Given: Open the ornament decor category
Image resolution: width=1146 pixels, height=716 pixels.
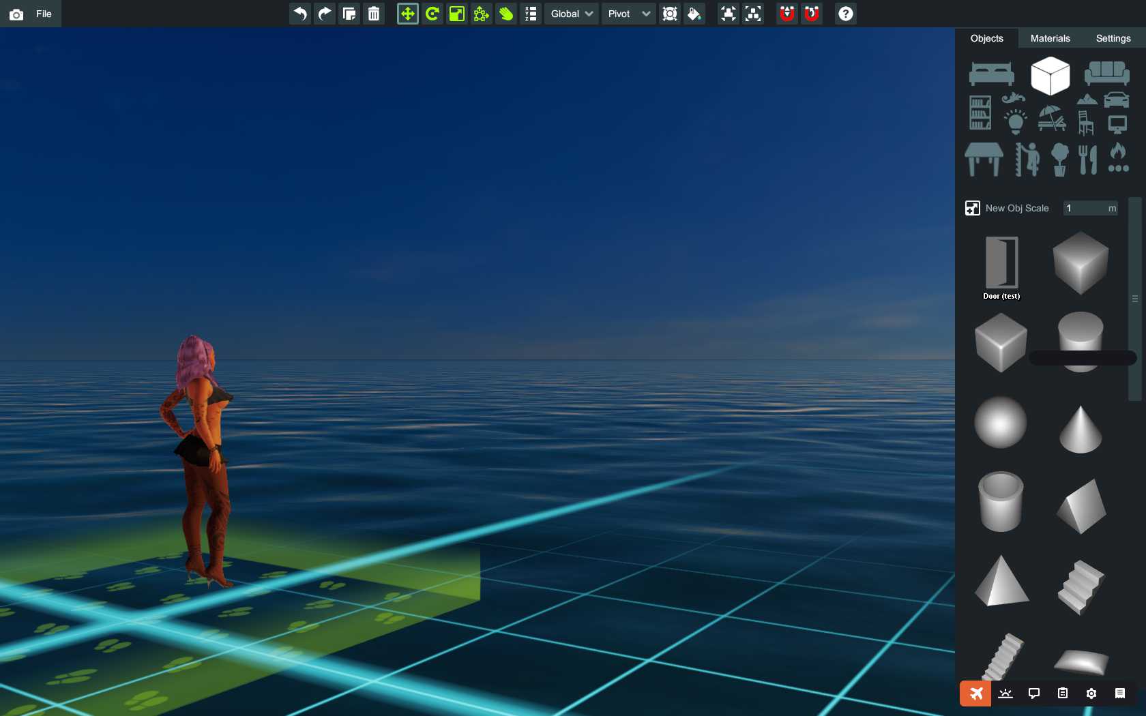Looking at the screenshot, I should coord(1014,98).
